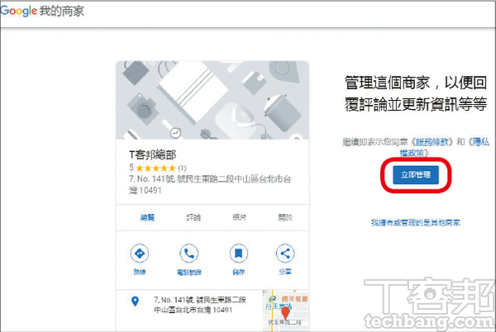This screenshot has height=332, width=496.
Task: Switch to the 相片 tab
Action: pyautogui.click(x=239, y=217)
